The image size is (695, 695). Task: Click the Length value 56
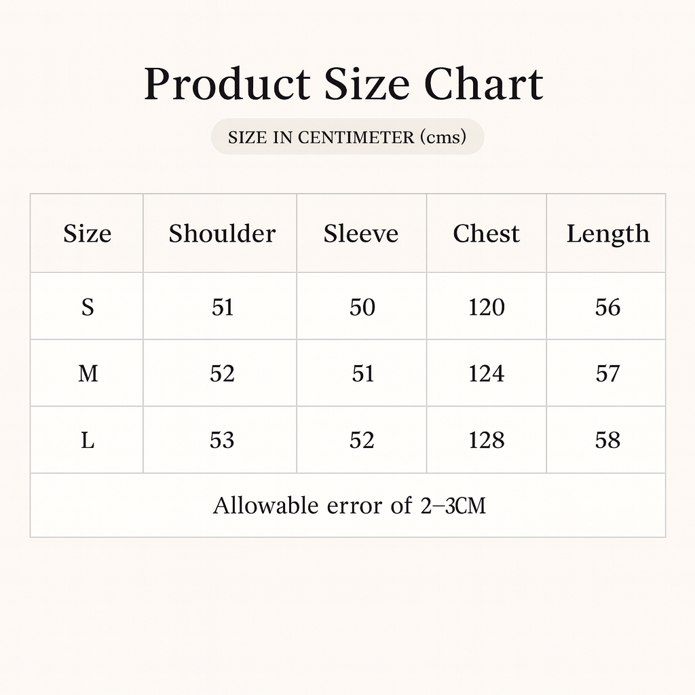coord(607,307)
